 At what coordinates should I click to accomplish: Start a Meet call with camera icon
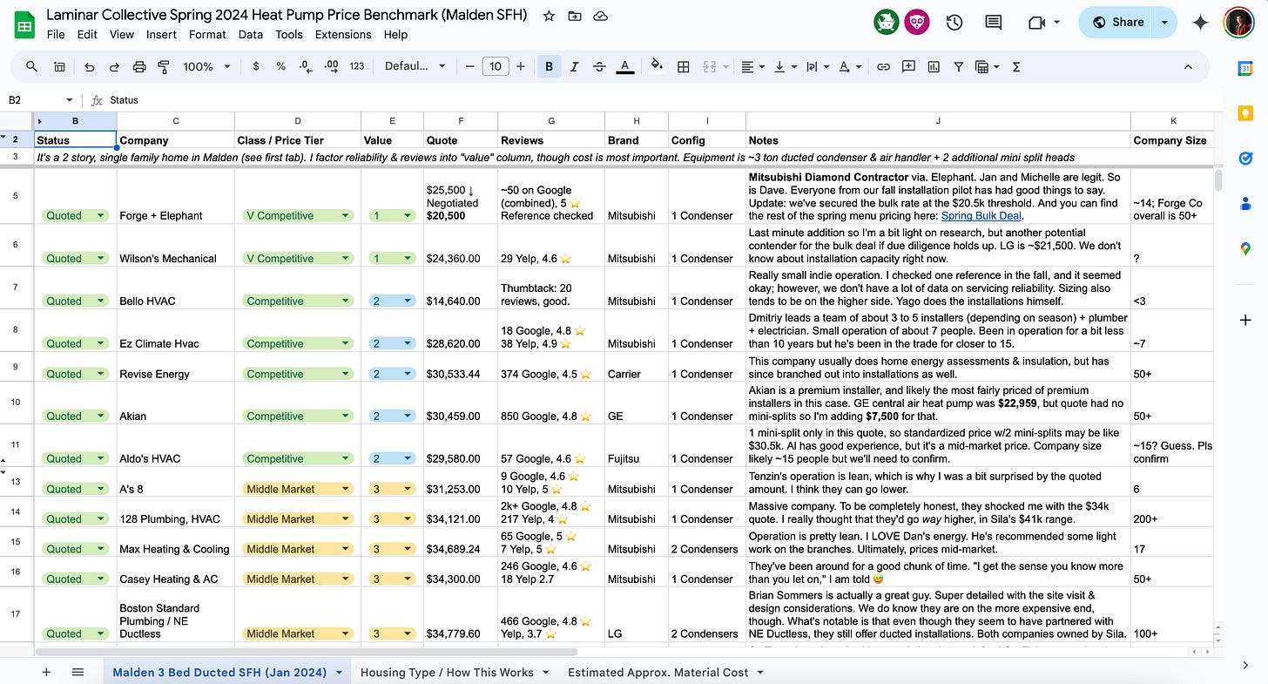[1036, 23]
